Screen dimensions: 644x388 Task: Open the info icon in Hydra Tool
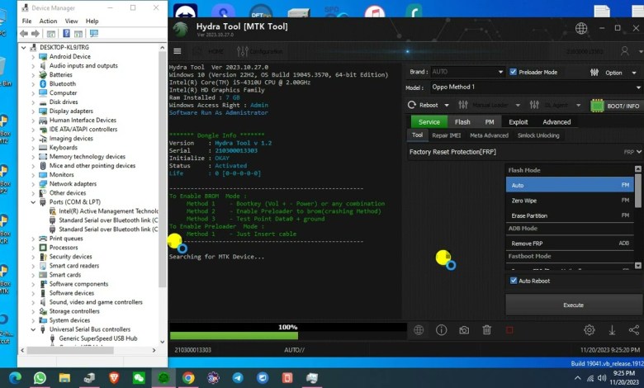tap(442, 330)
